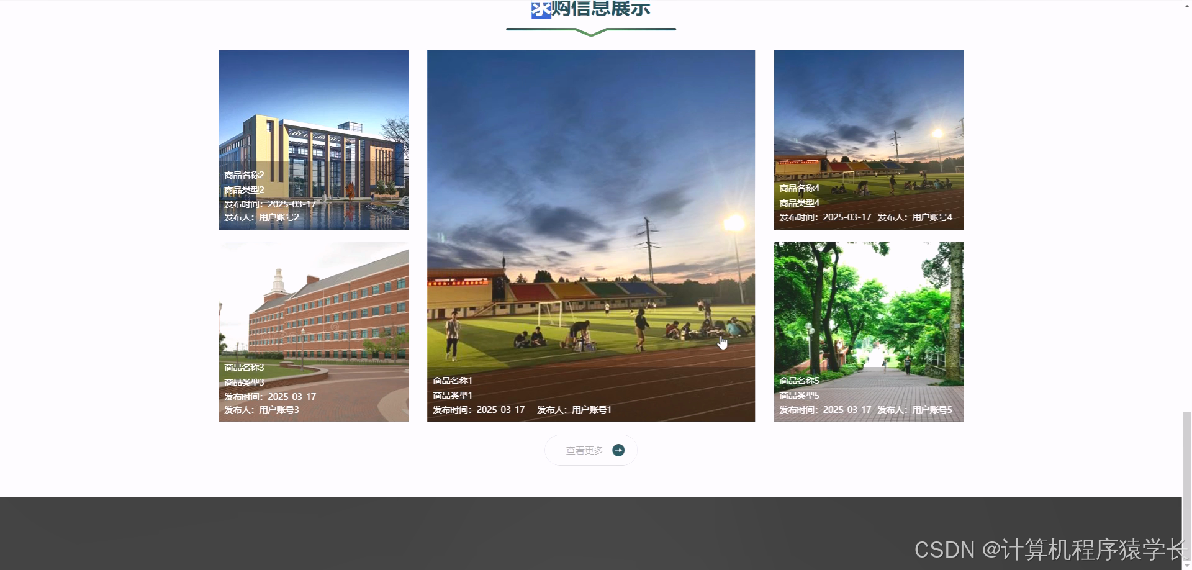This screenshot has width=1192, height=570.
Task: Click the text 商品类型4
Action: [799, 203]
